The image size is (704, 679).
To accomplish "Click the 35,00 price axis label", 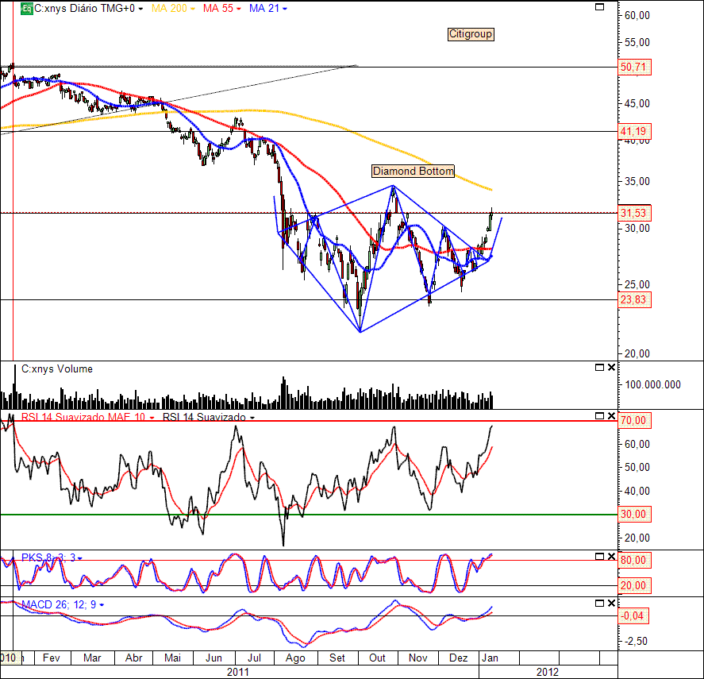I will (x=637, y=182).
